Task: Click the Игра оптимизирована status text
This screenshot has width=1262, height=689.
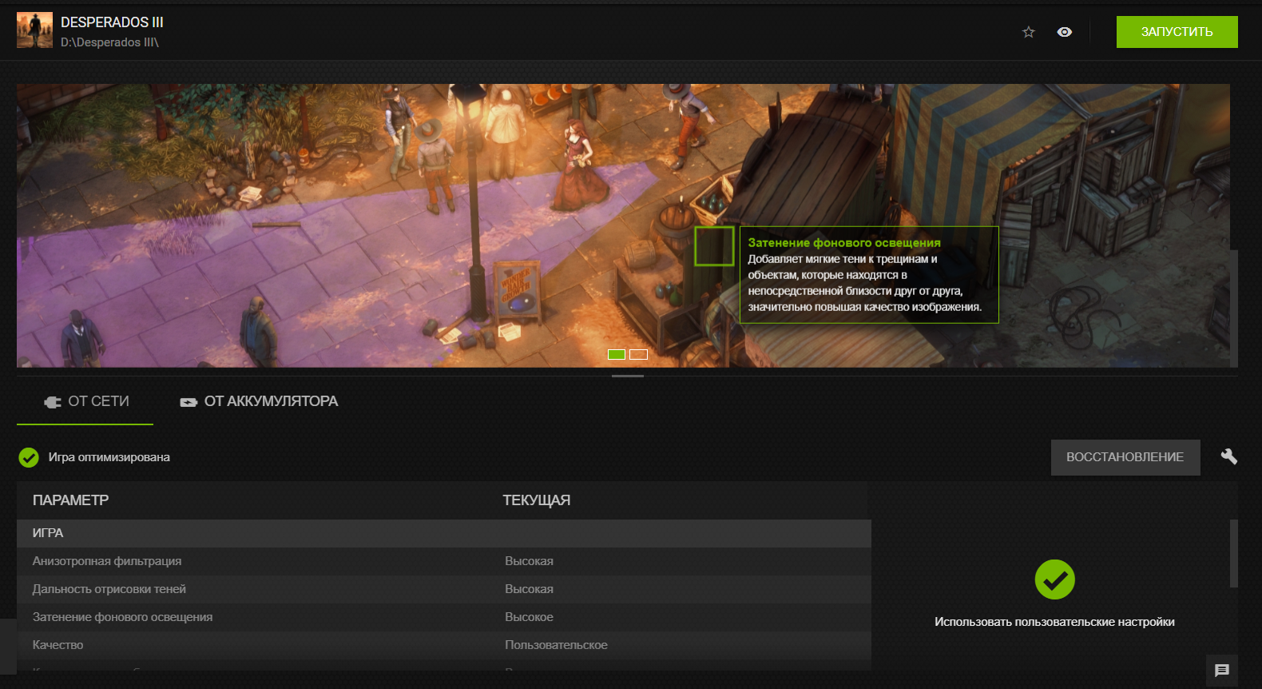Action: pos(109,457)
